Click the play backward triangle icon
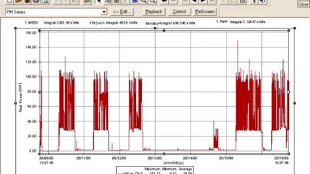This screenshot has height=174, width=310. click(194, 1)
